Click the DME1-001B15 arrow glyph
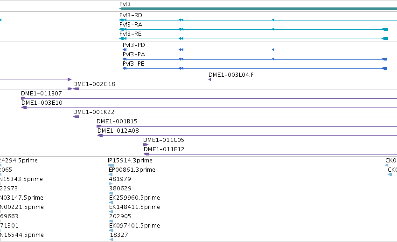397x242 pixels. point(99,126)
